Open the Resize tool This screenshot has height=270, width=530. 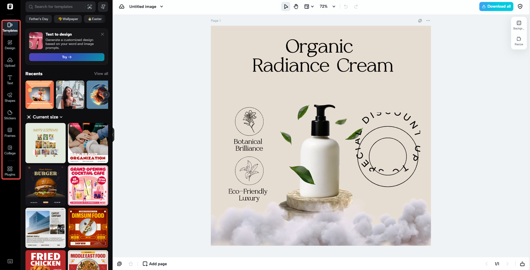pyautogui.click(x=519, y=41)
